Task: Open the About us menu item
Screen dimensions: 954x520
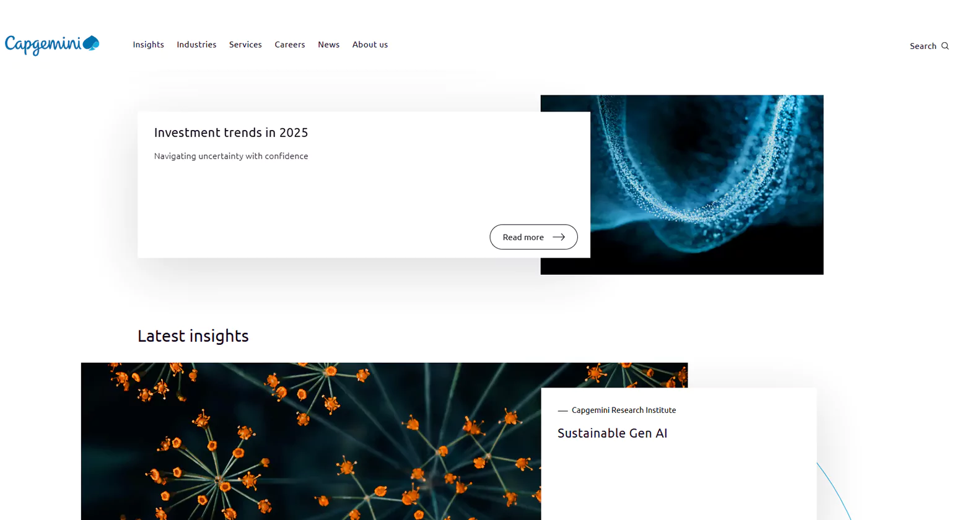Action: pos(370,44)
